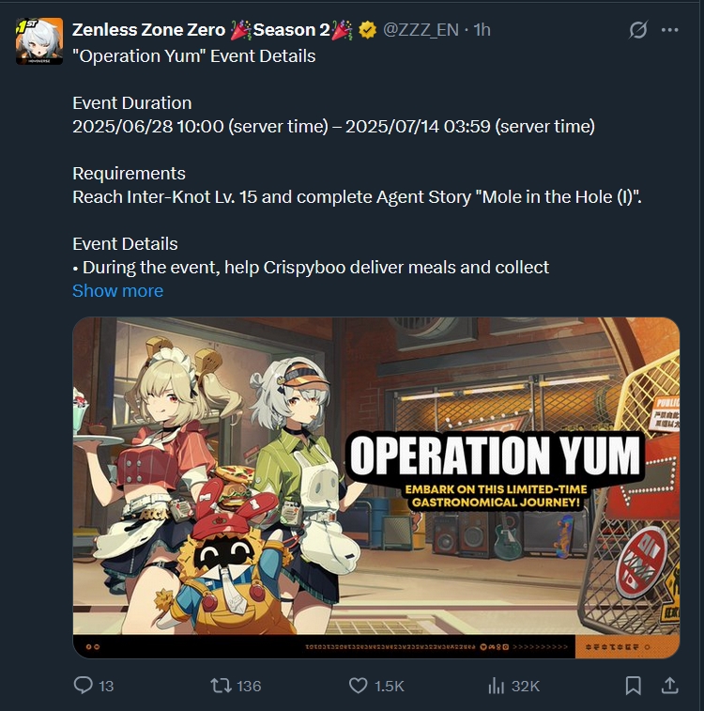Expand the tweet with Show more

pos(117,290)
